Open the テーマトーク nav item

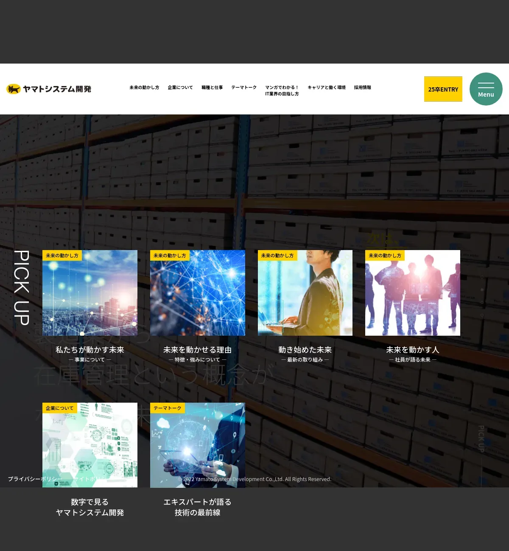pyautogui.click(x=244, y=87)
